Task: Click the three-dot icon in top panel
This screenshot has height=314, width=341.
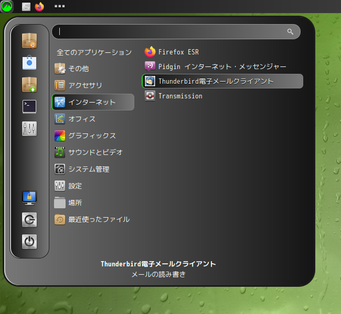Action: click(60, 6)
